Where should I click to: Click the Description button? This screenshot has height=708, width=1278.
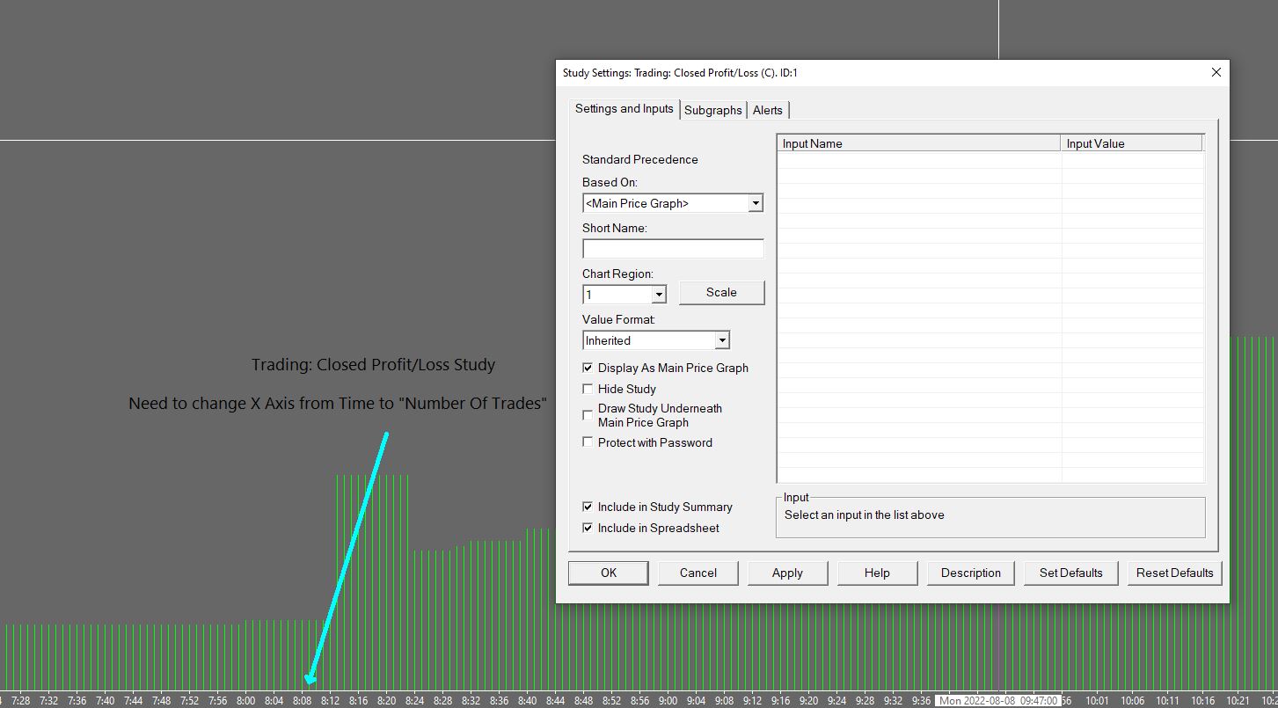pos(971,573)
